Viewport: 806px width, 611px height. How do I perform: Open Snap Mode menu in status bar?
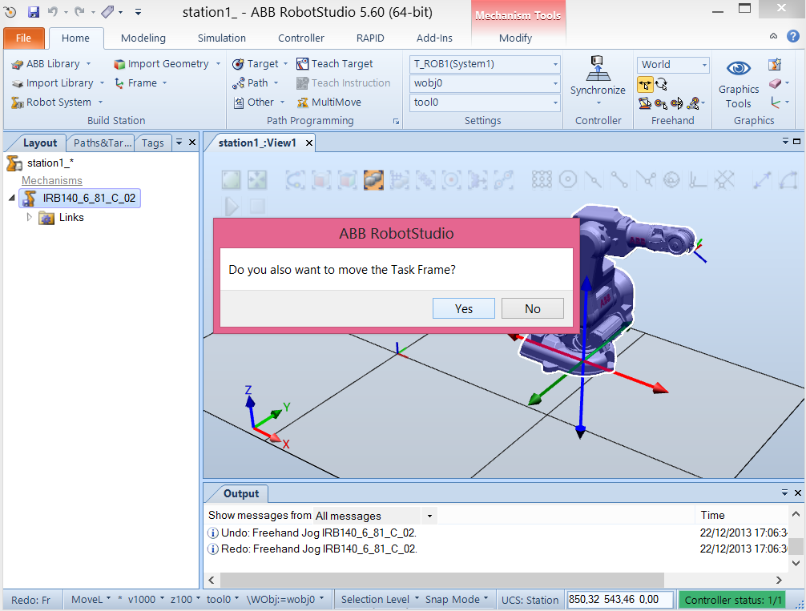point(457,599)
